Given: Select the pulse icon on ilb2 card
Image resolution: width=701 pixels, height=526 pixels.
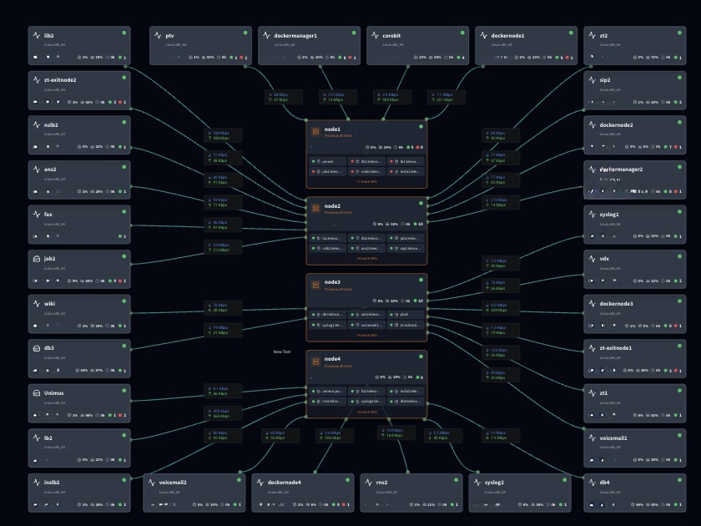Looking at the screenshot, I should click(36, 36).
